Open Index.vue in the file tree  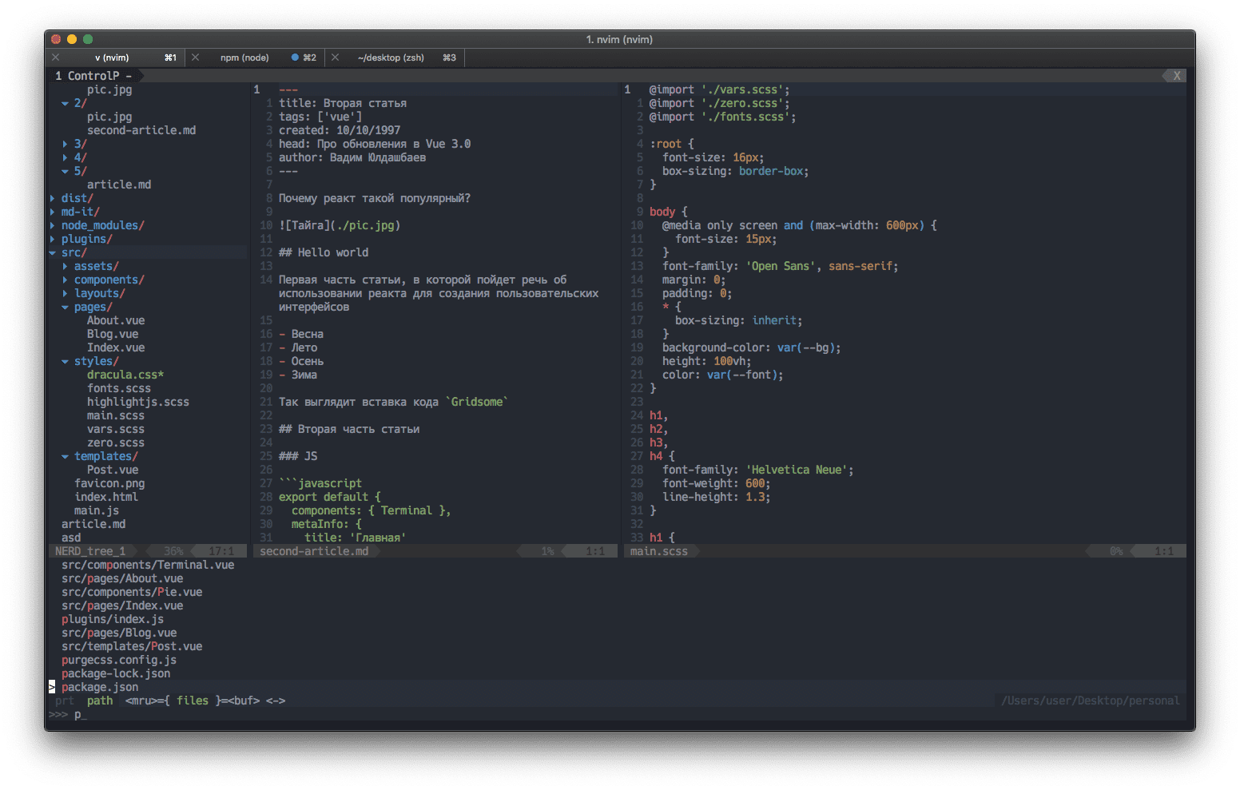tap(116, 347)
